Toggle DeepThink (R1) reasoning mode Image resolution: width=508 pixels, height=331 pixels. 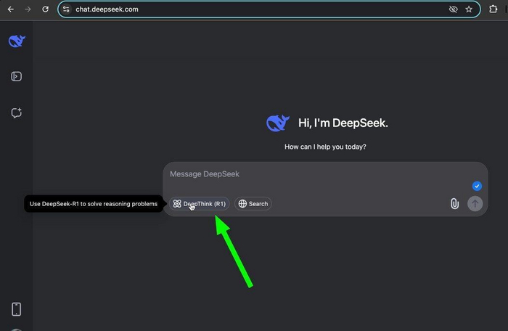click(200, 204)
